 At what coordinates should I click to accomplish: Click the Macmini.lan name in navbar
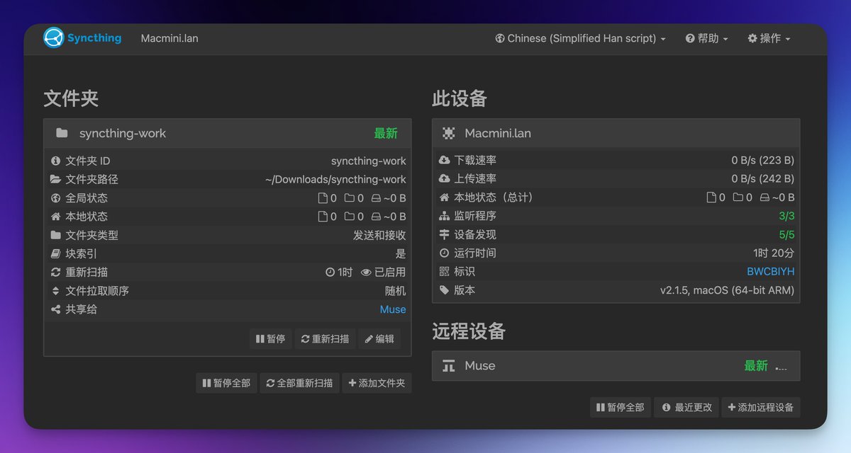(169, 38)
